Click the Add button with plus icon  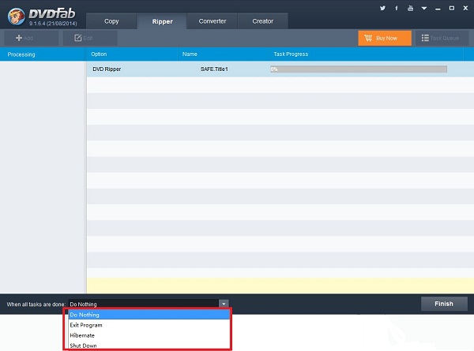tap(31, 38)
